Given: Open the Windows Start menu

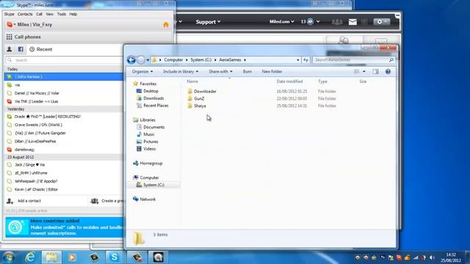Looking at the screenshot, I should coord(8,257).
